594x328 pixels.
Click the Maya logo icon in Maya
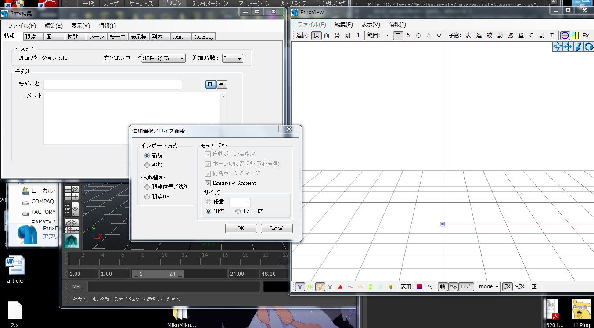(72, 241)
